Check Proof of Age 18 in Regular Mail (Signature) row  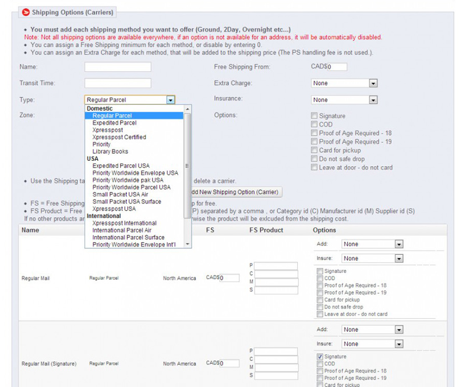[320, 371]
